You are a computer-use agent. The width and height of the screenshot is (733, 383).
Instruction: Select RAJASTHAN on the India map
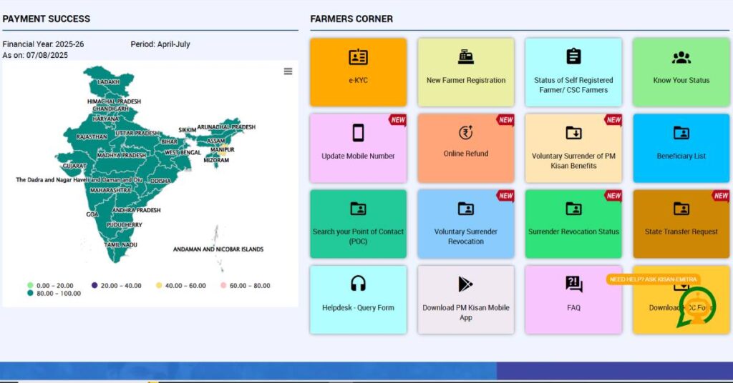[x=92, y=137]
